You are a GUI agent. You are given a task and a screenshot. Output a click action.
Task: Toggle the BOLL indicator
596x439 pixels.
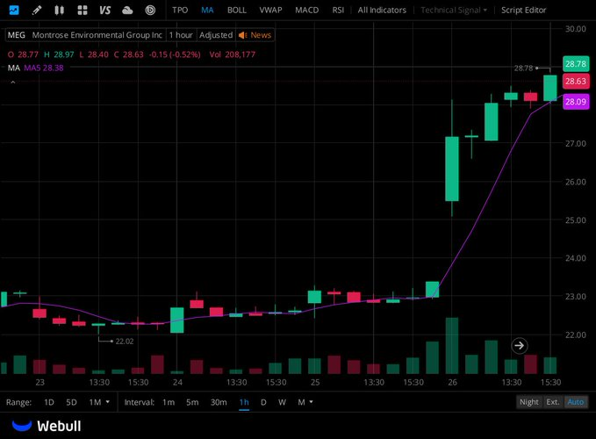pyautogui.click(x=236, y=11)
